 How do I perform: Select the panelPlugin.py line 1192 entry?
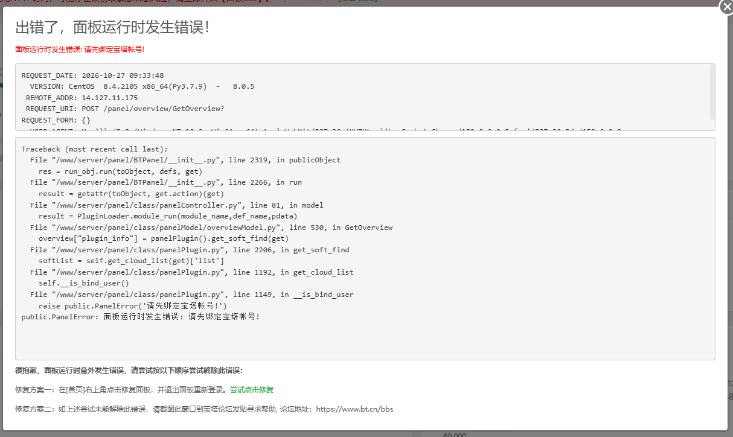coord(192,272)
